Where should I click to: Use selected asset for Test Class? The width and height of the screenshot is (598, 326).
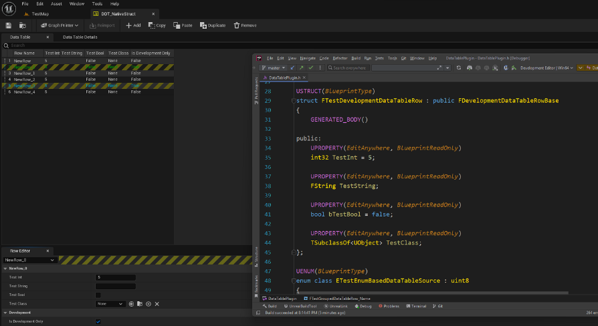[131, 304]
